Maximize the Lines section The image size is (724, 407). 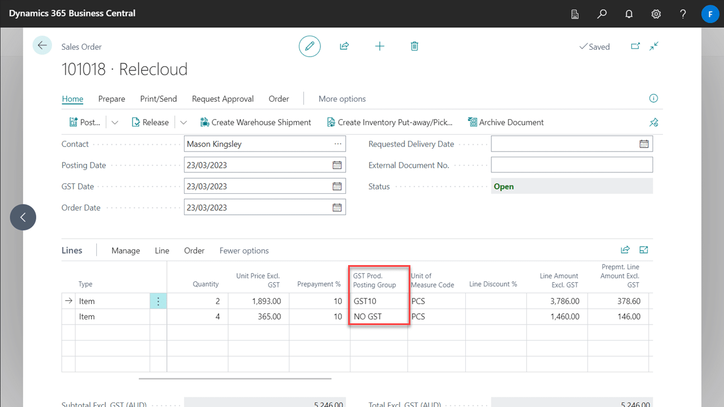(644, 250)
